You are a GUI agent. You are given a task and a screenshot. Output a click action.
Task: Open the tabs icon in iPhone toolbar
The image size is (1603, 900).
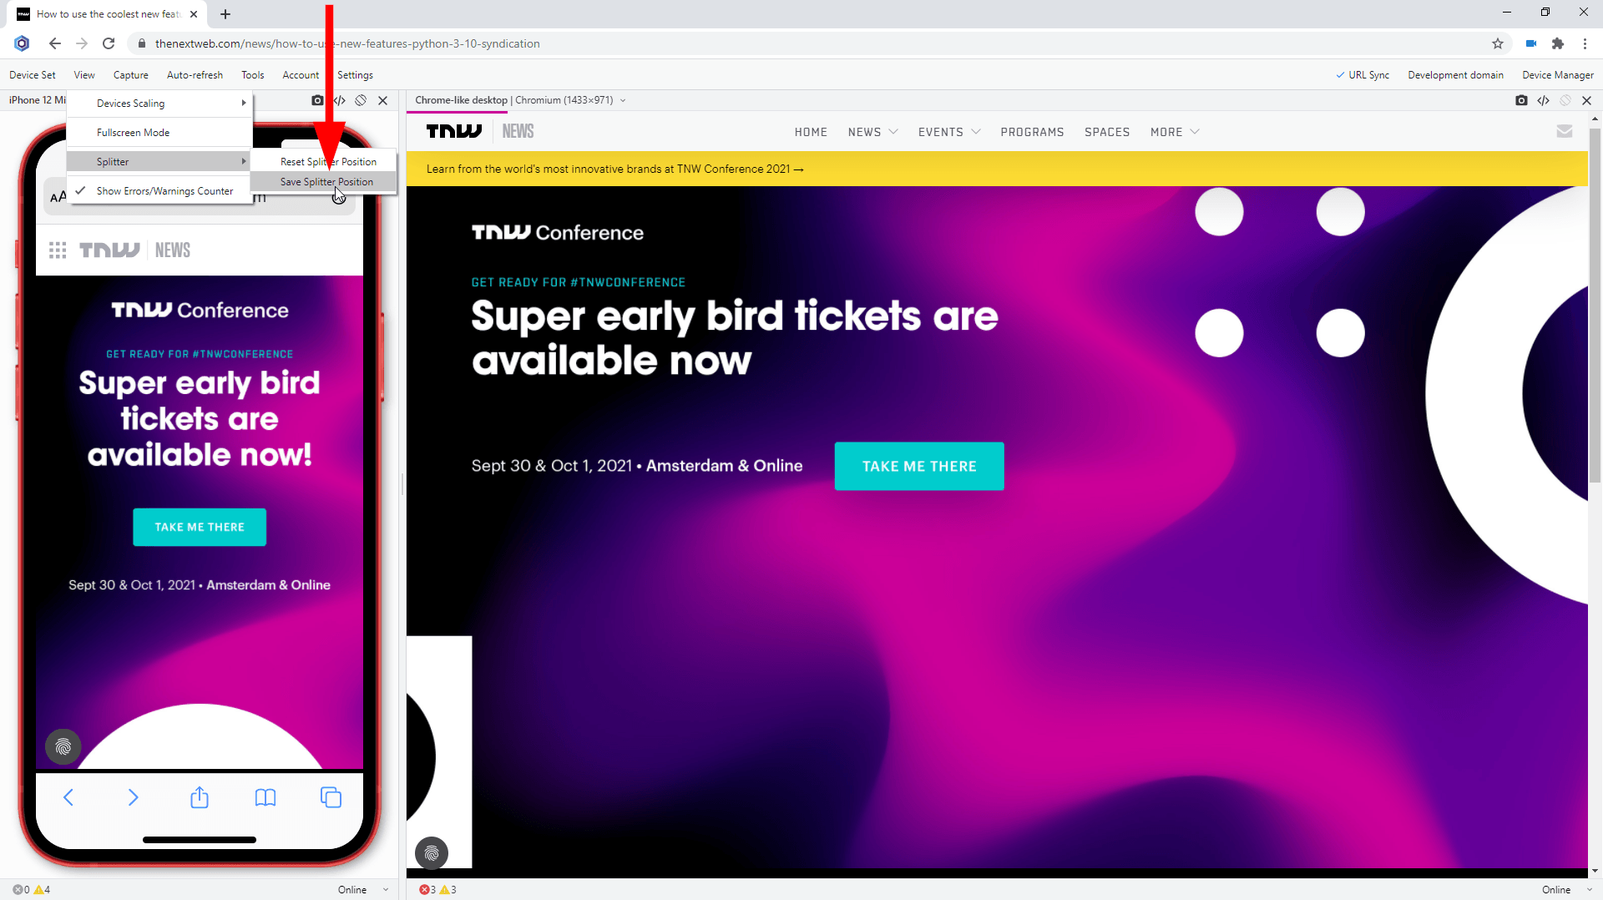[x=331, y=797]
